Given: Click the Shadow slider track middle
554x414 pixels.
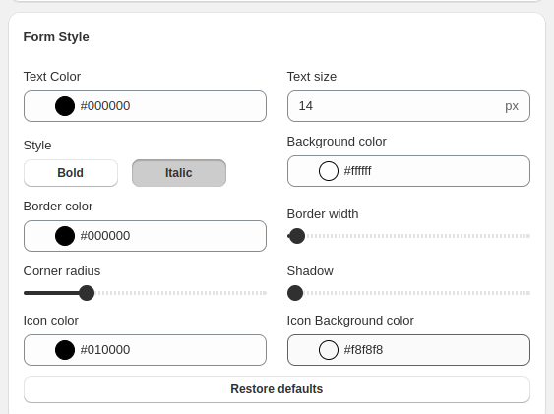Looking at the screenshot, I should (x=408, y=293).
